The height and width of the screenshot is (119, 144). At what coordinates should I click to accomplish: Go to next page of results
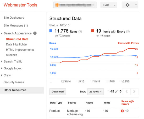click(x=134, y=91)
